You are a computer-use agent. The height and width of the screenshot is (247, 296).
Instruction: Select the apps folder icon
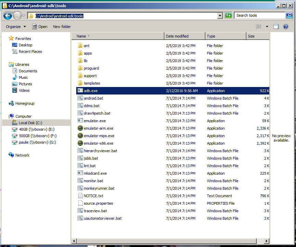(x=80, y=53)
